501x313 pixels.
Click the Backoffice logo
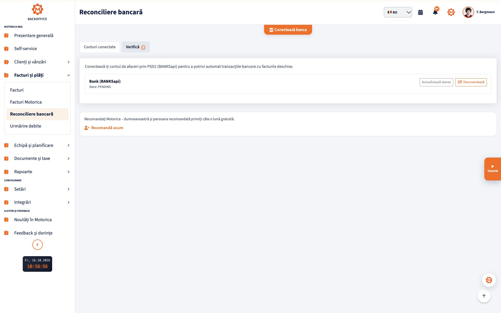click(x=37, y=12)
